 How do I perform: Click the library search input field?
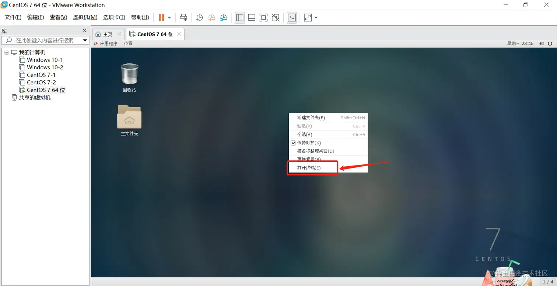pos(44,41)
